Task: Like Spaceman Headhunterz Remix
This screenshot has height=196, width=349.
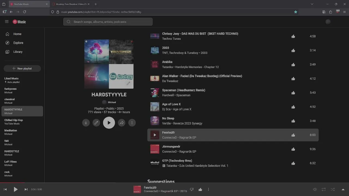Action: pyautogui.click(x=293, y=93)
